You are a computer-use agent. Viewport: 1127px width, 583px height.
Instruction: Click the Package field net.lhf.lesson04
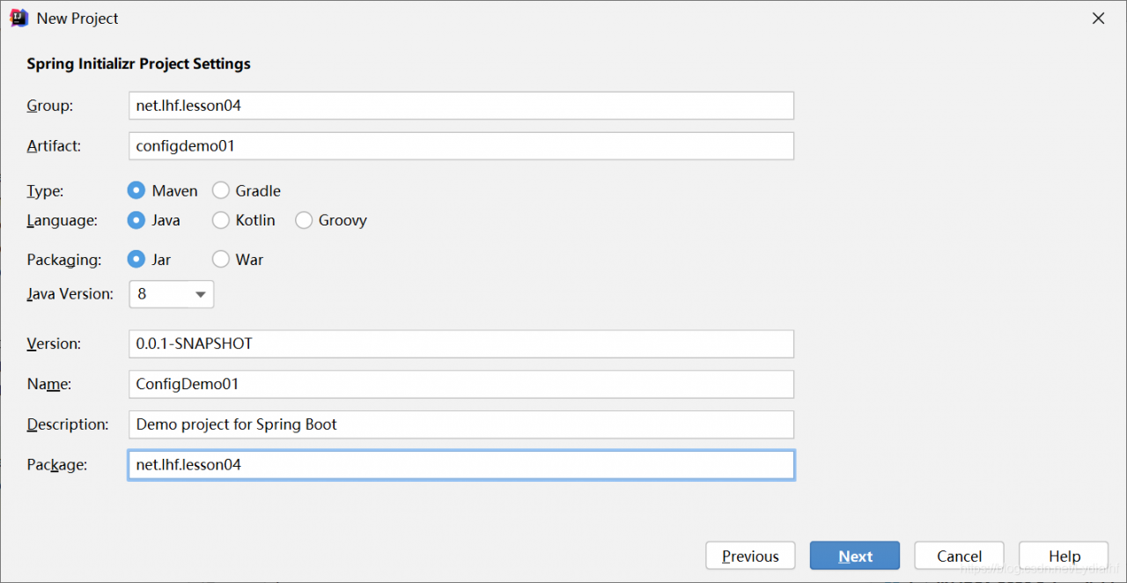[x=460, y=465]
